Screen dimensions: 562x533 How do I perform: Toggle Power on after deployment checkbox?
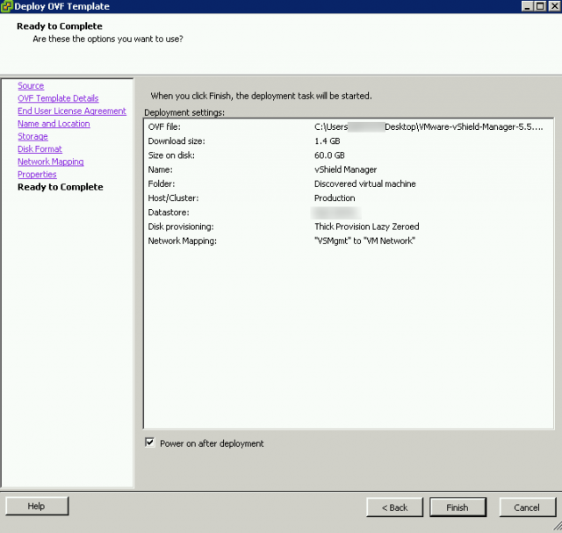coord(150,443)
